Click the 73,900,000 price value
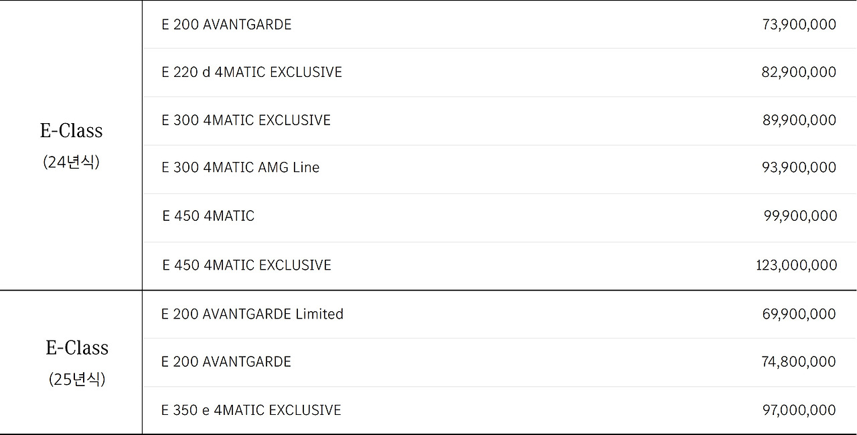This screenshot has width=857, height=435. [x=799, y=25]
